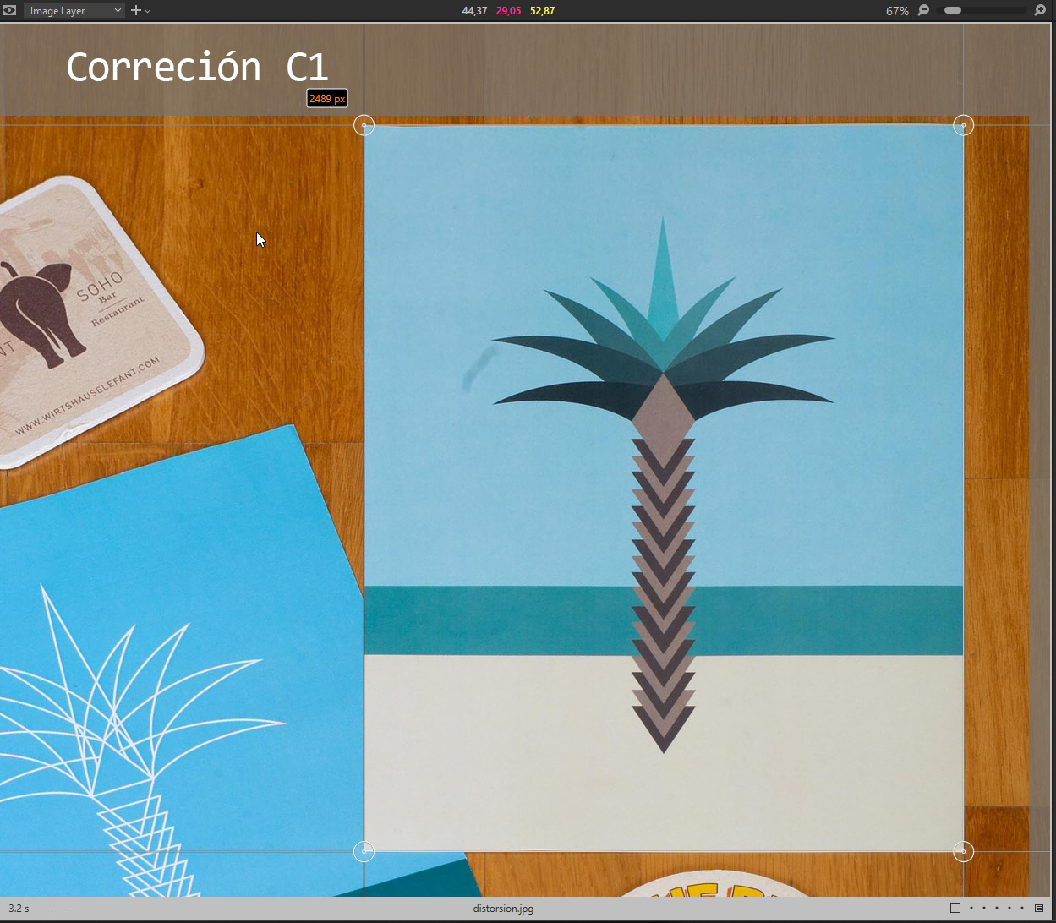Image resolution: width=1056 pixels, height=923 pixels.
Task: Click the zoom in magnifier icon
Action: (x=1040, y=11)
